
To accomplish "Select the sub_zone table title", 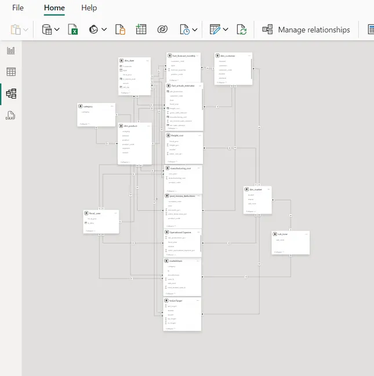I will click(x=282, y=234).
